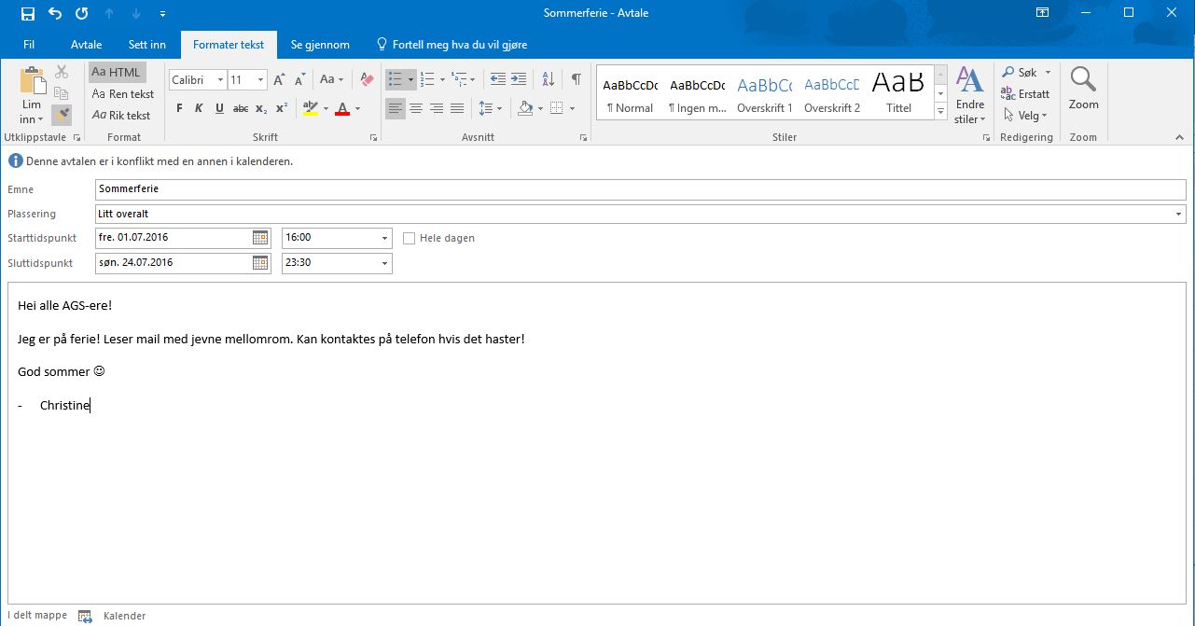Click the Erstatt replace button
Viewport: 1195px width, 626px height.
(x=1025, y=94)
